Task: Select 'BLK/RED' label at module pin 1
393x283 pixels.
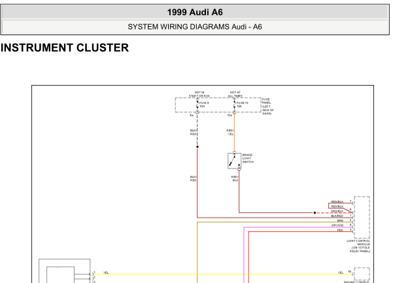Action: coord(337,216)
